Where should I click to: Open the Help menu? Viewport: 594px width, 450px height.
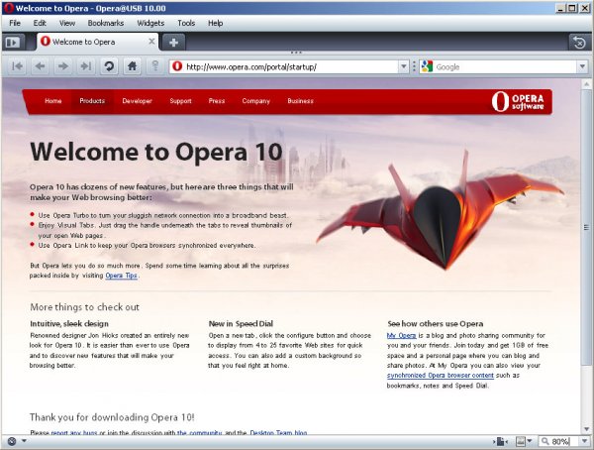point(215,23)
